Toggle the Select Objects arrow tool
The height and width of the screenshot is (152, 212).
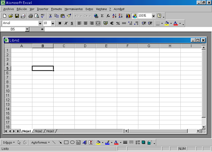point(19,142)
